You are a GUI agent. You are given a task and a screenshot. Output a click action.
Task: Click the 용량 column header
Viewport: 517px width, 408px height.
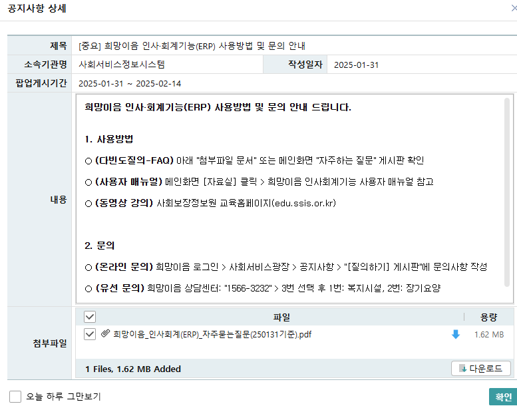tap(488, 317)
